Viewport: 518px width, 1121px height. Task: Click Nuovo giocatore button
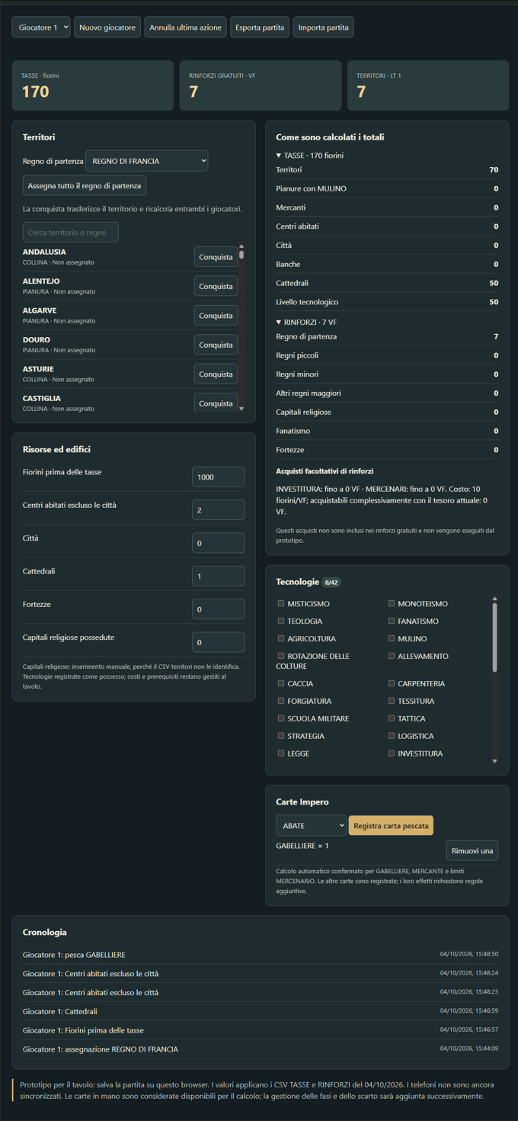107,27
